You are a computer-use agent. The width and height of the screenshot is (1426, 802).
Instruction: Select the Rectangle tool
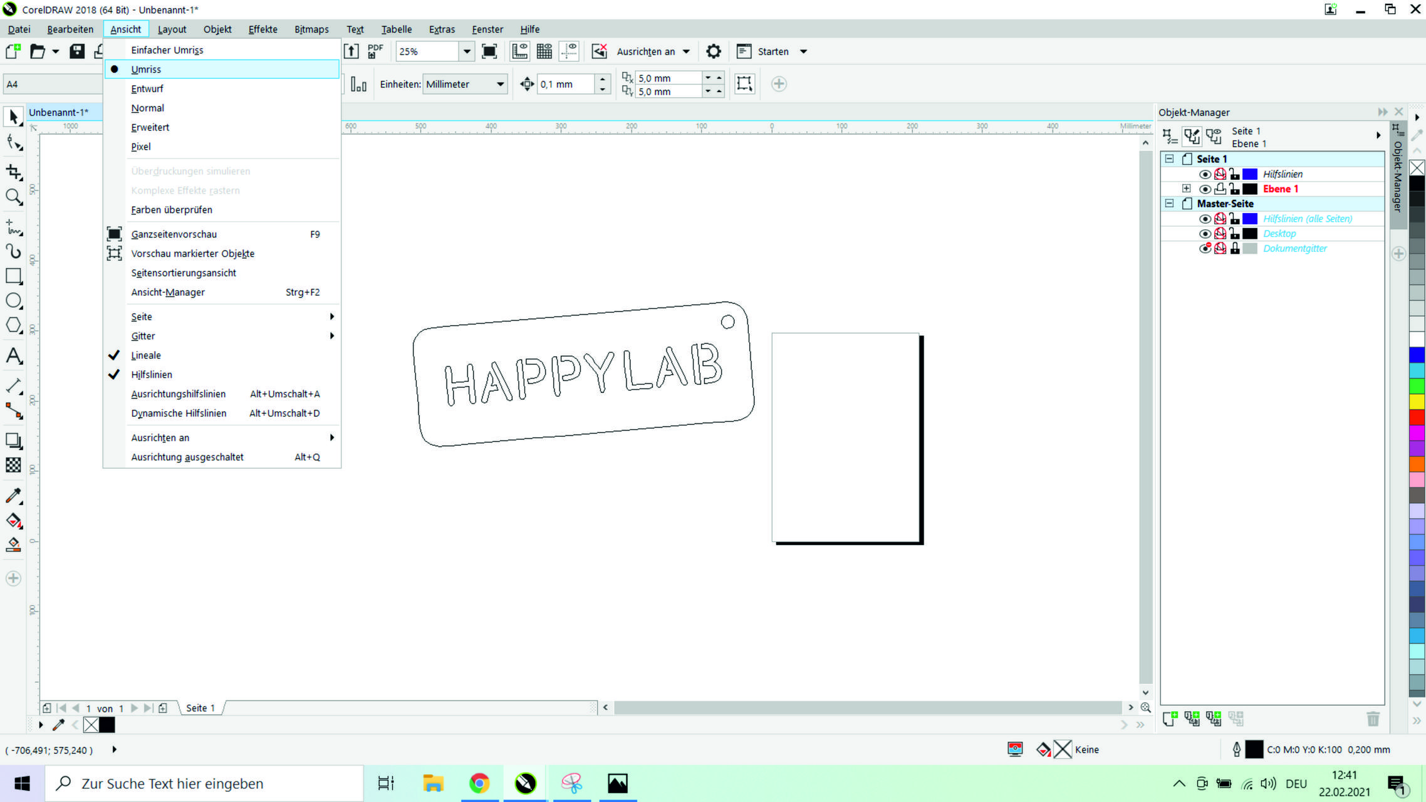(13, 276)
